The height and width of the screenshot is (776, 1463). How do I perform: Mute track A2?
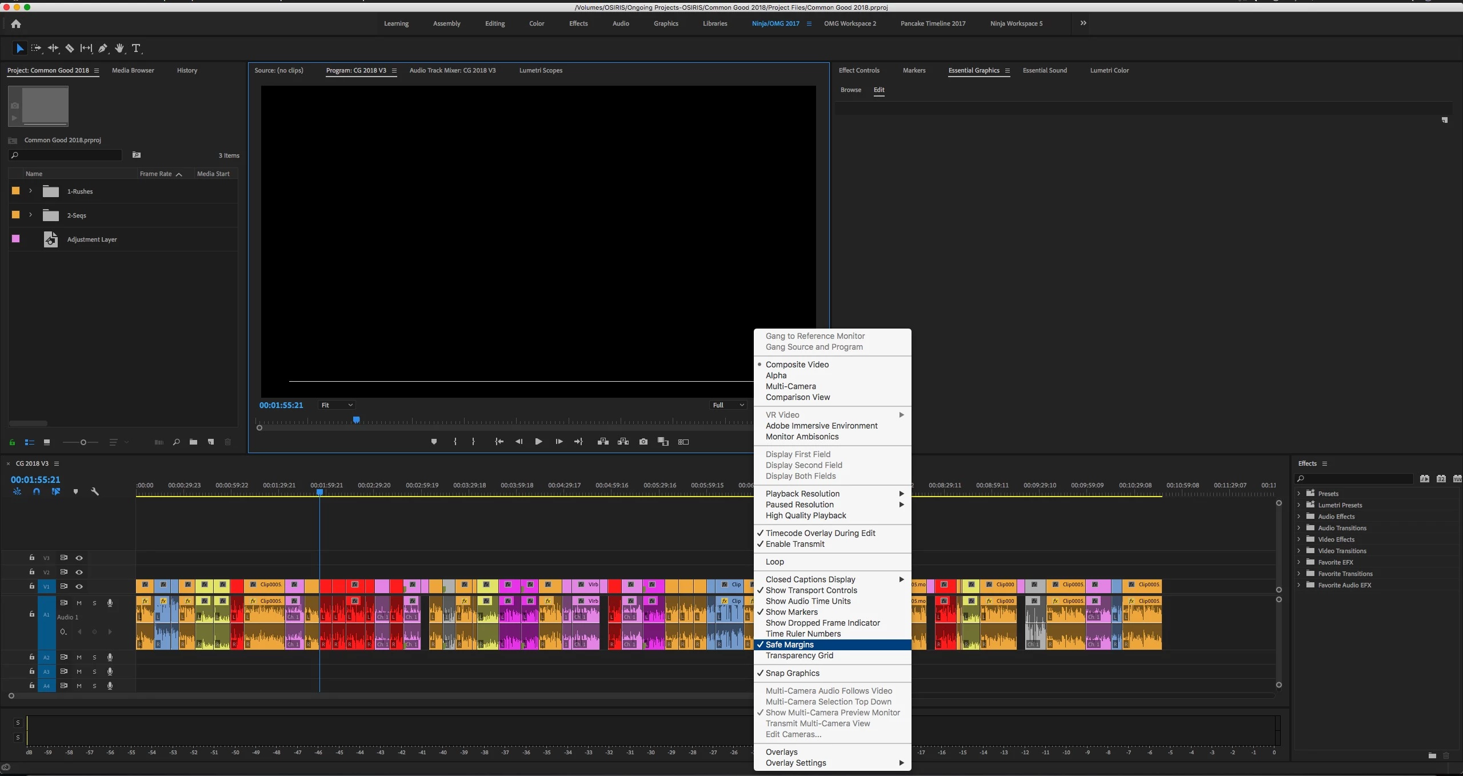click(x=79, y=657)
